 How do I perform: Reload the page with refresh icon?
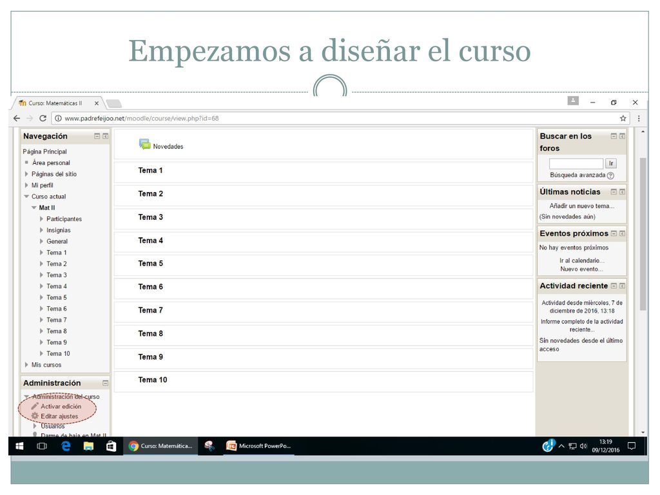click(x=43, y=119)
